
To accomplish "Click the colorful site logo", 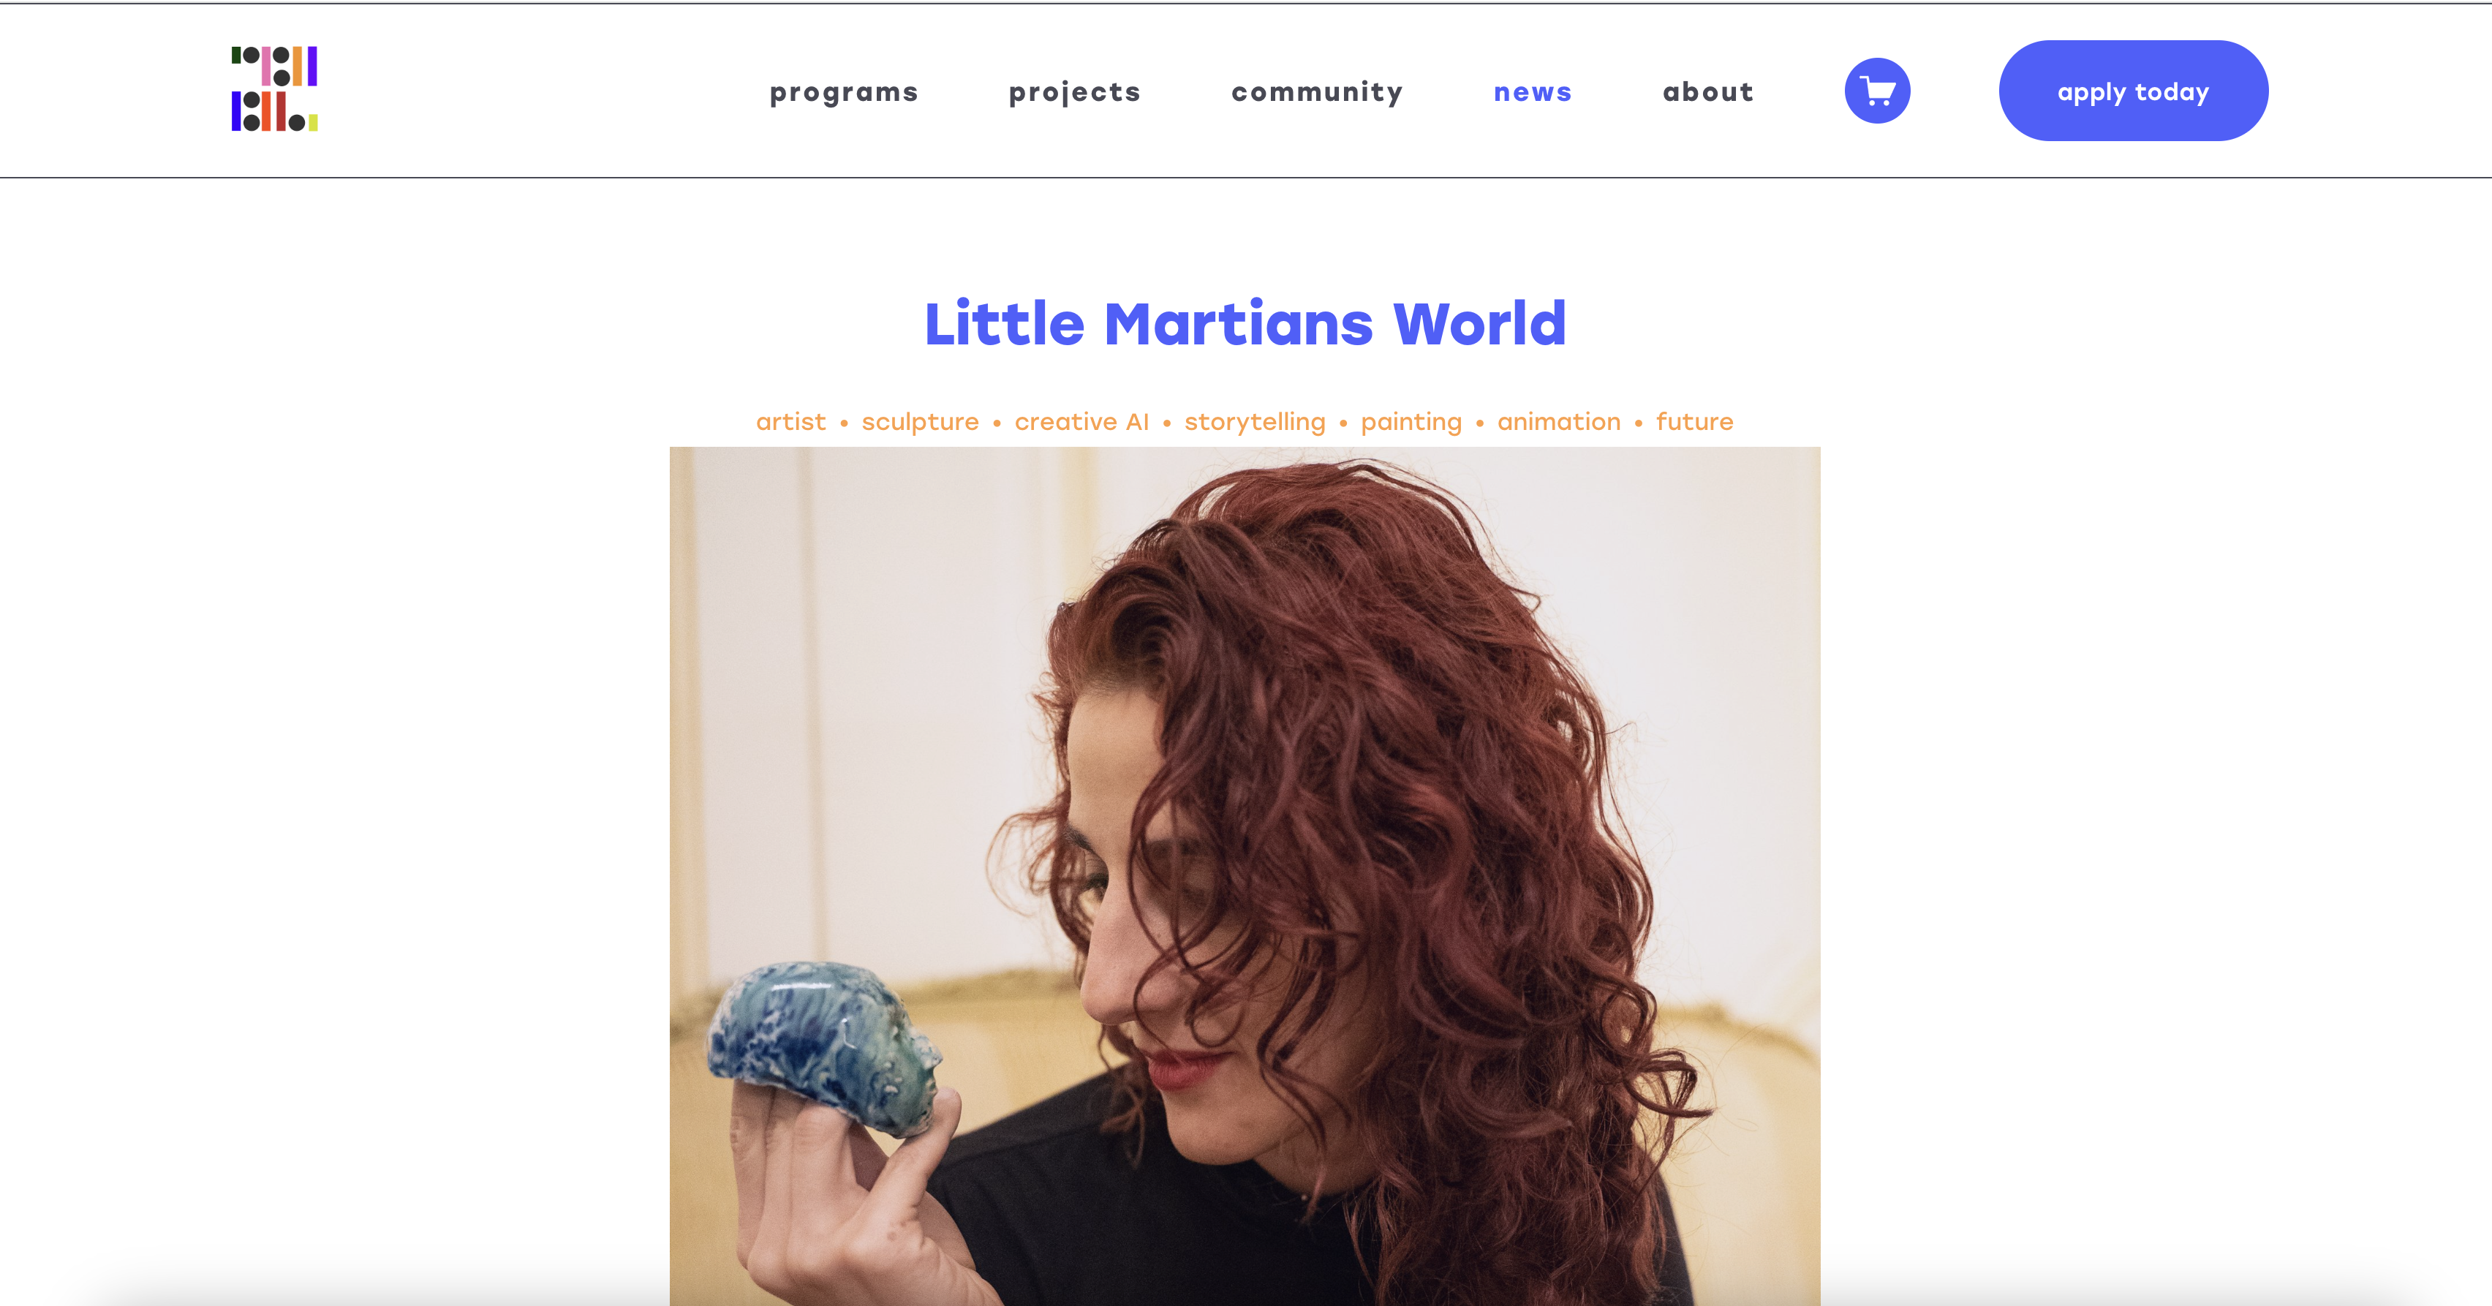I will 275,88.
